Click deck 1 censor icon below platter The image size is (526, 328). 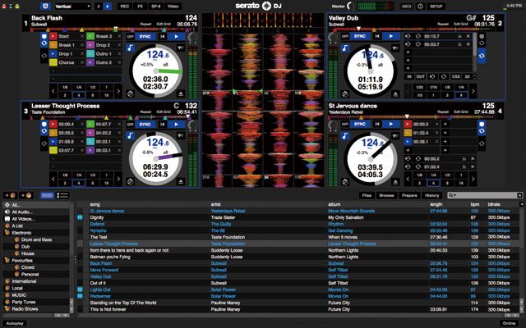131,94
